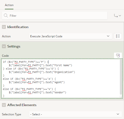Click the Filter input field

click(x=55, y=16)
